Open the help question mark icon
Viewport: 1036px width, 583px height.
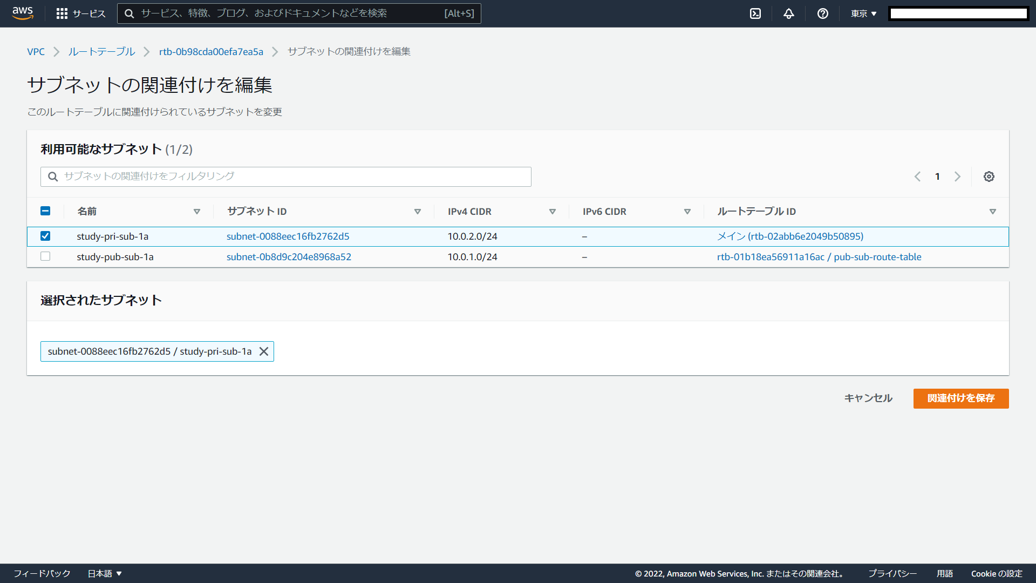(822, 13)
